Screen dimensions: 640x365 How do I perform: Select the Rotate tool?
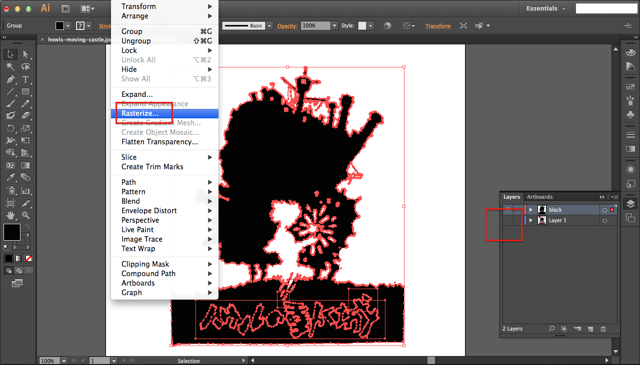[10, 129]
